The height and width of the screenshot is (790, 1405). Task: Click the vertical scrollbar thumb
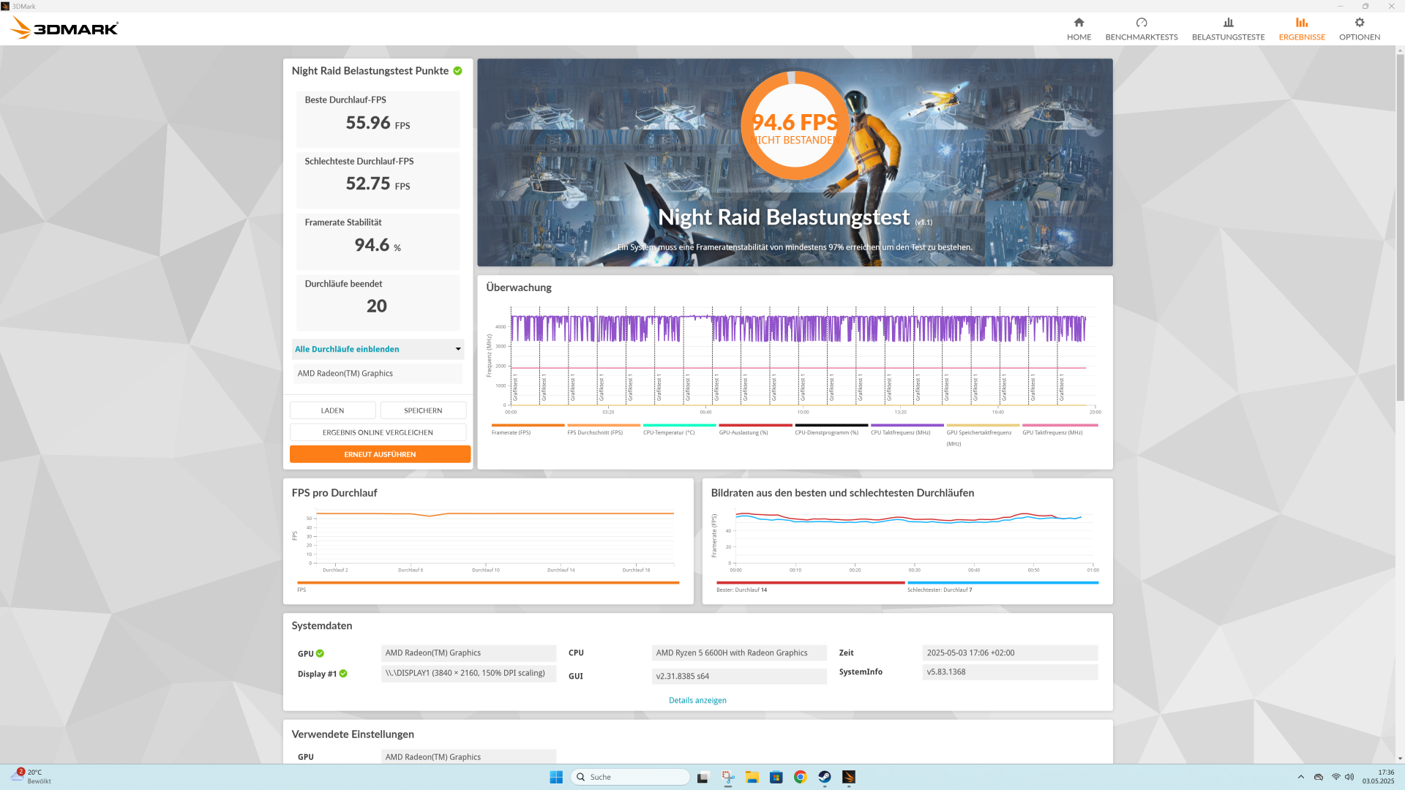pyautogui.click(x=1400, y=227)
